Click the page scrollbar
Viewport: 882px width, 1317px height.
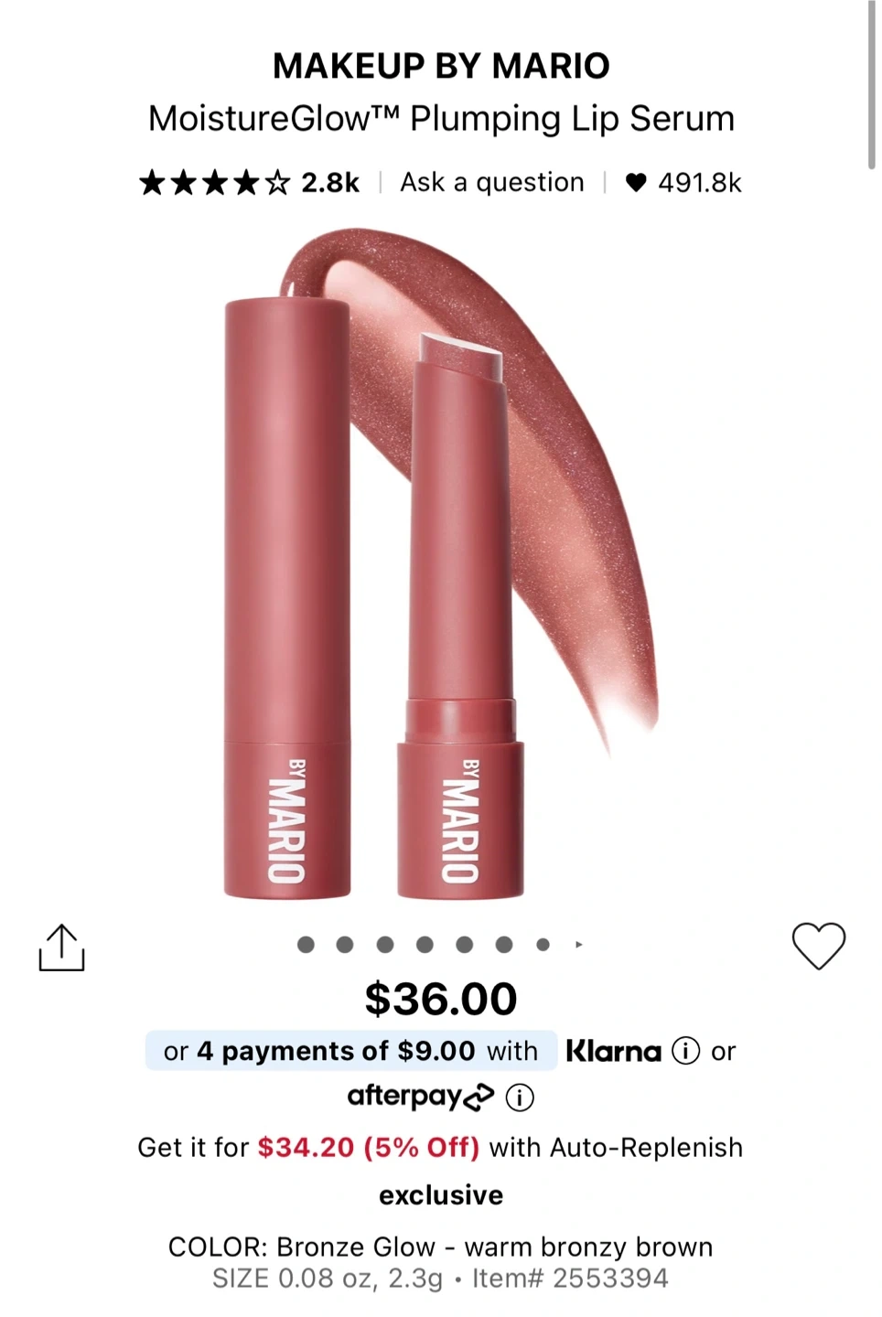[x=872, y=84]
